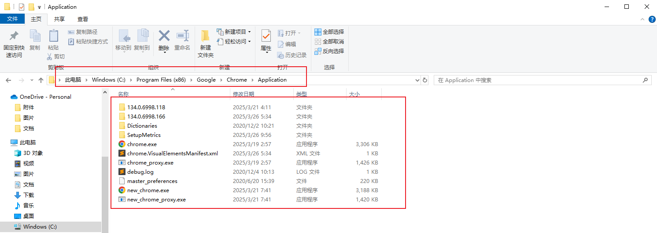The height and width of the screenshot is (233, 657).
Task: Click the 固定到快速访问 pin icon
Action: click(14, 36)
